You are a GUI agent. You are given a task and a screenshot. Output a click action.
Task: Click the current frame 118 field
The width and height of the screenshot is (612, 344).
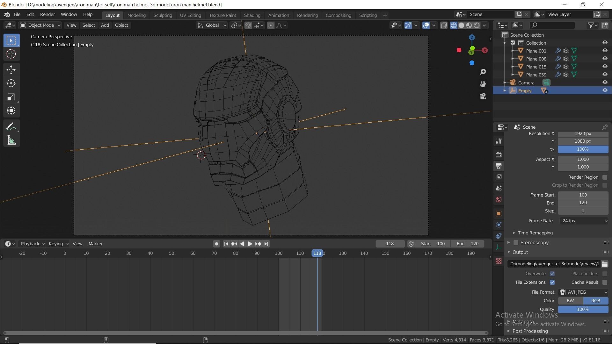(390, 244)
